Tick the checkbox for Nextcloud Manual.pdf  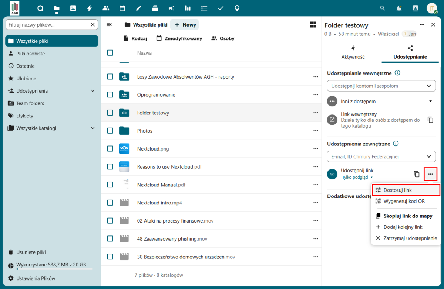point(110,185)
